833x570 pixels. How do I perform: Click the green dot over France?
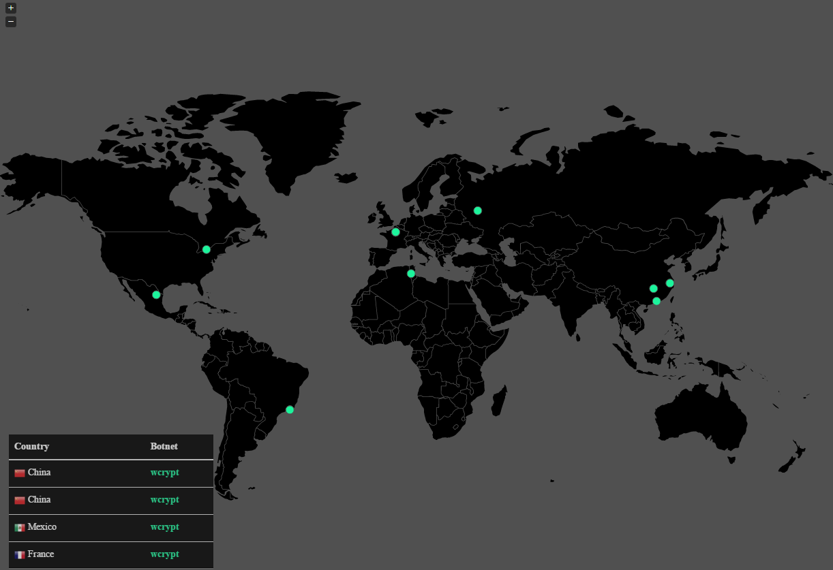pyautogui.click(x=395, y=232)
